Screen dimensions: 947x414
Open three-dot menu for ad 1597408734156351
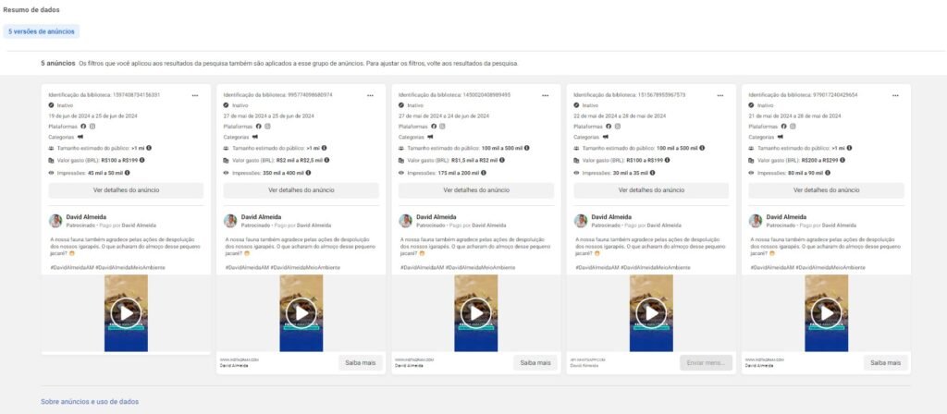tap(195, 95)
